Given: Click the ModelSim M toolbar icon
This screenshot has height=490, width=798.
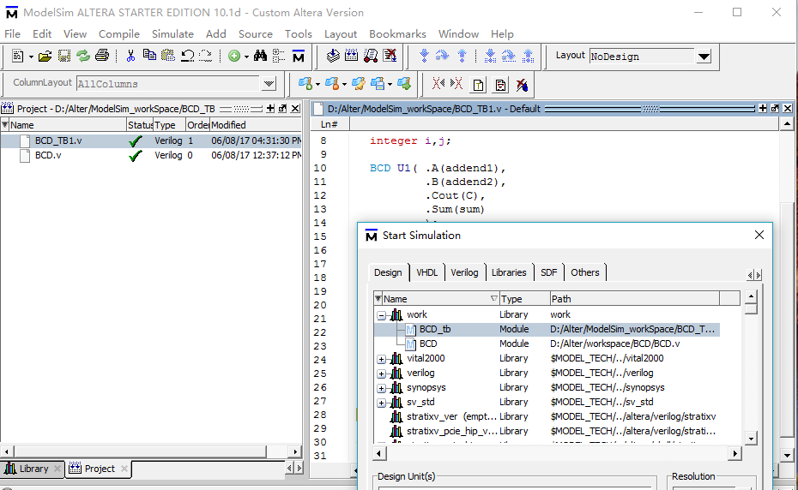Looking at the screenshot, I should pos(299,56).
